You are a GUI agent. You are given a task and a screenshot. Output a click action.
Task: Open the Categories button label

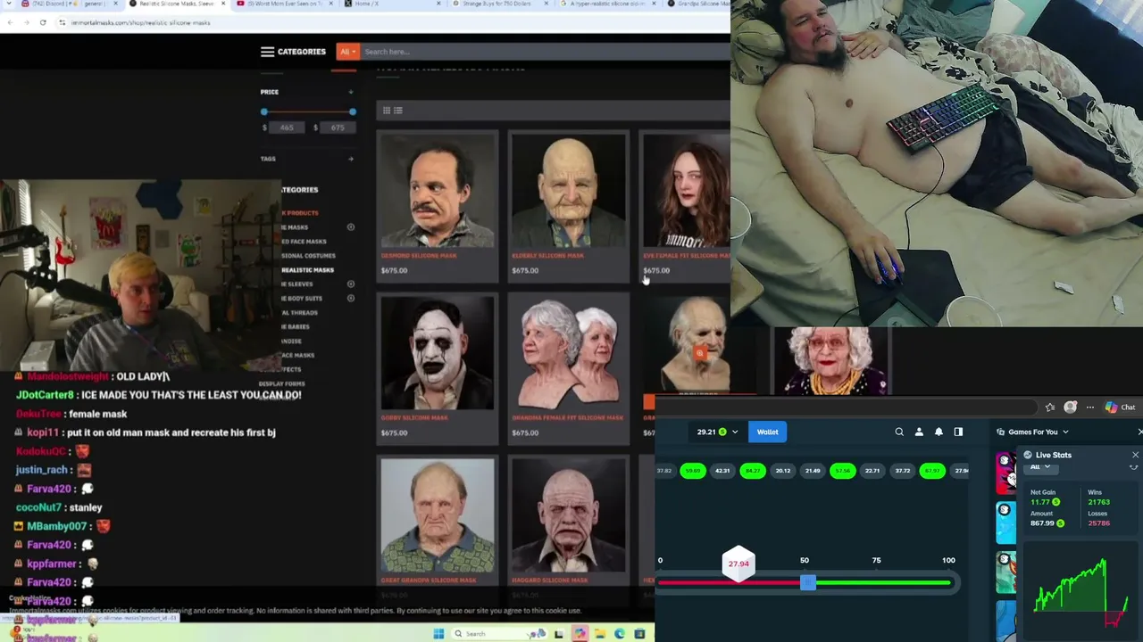(x=302, y=52)
